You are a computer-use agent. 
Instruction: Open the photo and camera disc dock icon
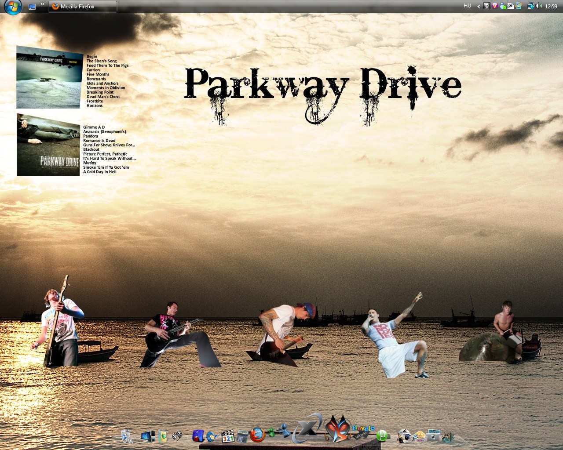404,435
